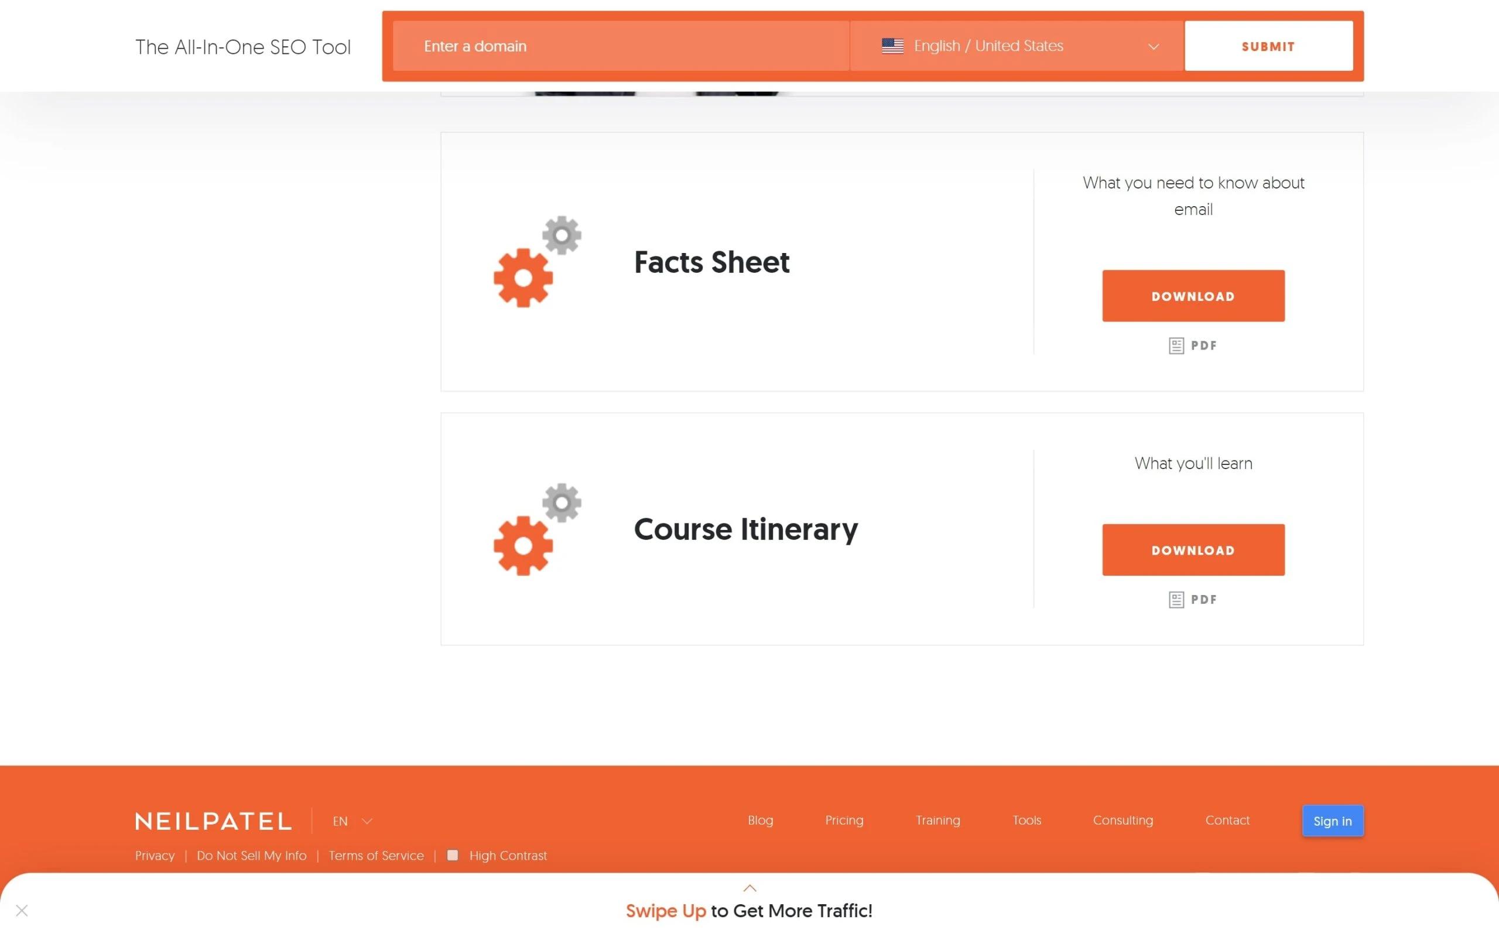Close the Swipe Up banner
This screenshot has width=1499, height=937.
pyautogui.click(x=22, y=910)
